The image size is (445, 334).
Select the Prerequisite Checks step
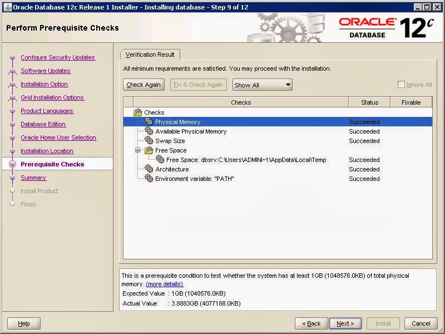point(52,164)
